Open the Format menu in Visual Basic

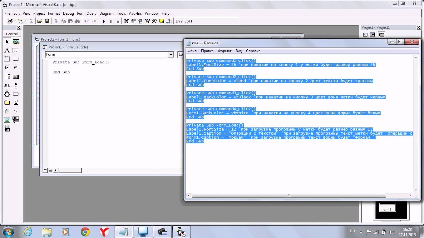coord(54,13)
